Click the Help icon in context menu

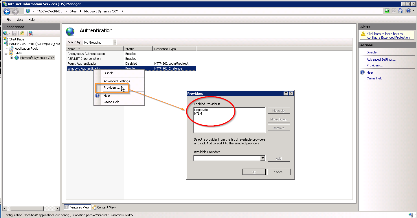[x=97, y=96]
